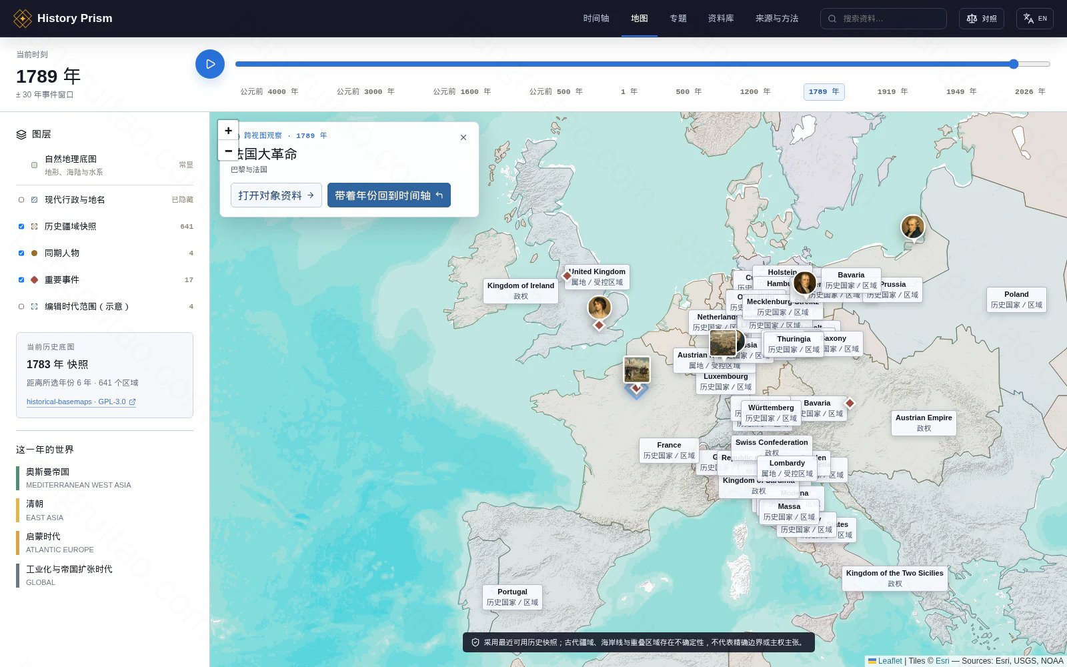Go to the 专题 tab
This screenshot has height=667, width=1067.
coord(678,19)
